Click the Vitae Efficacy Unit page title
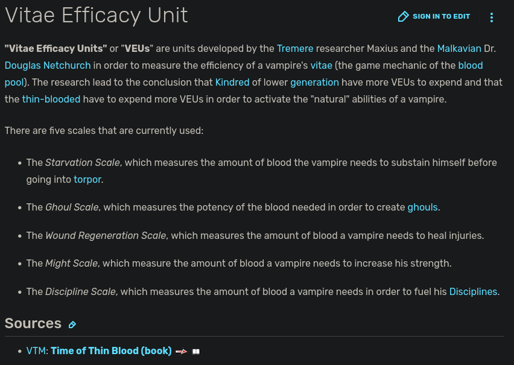The image size is (514, 365). pos(97,15)
